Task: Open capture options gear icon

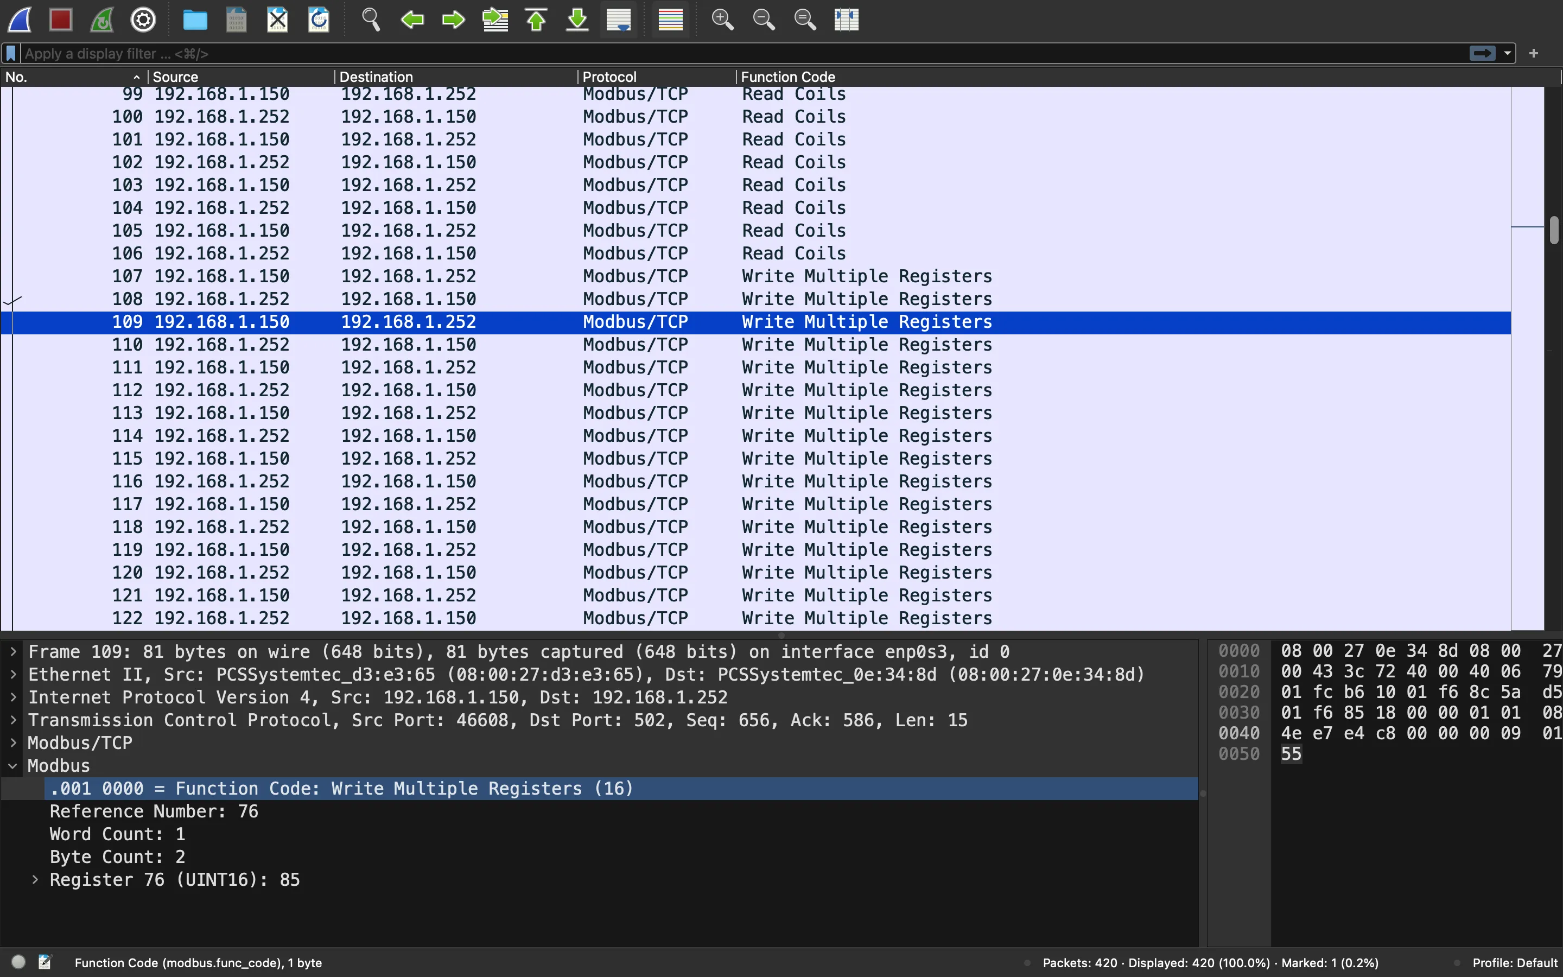Action: coord(143,20)
